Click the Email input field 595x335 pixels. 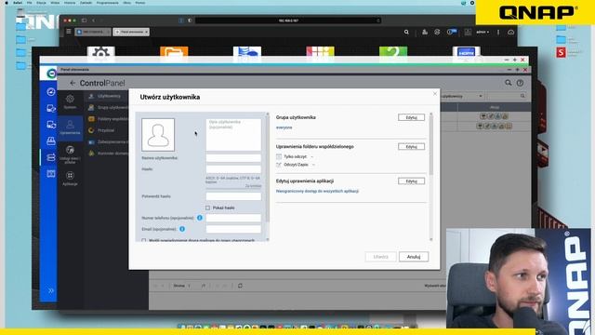(x=233, y=229)
